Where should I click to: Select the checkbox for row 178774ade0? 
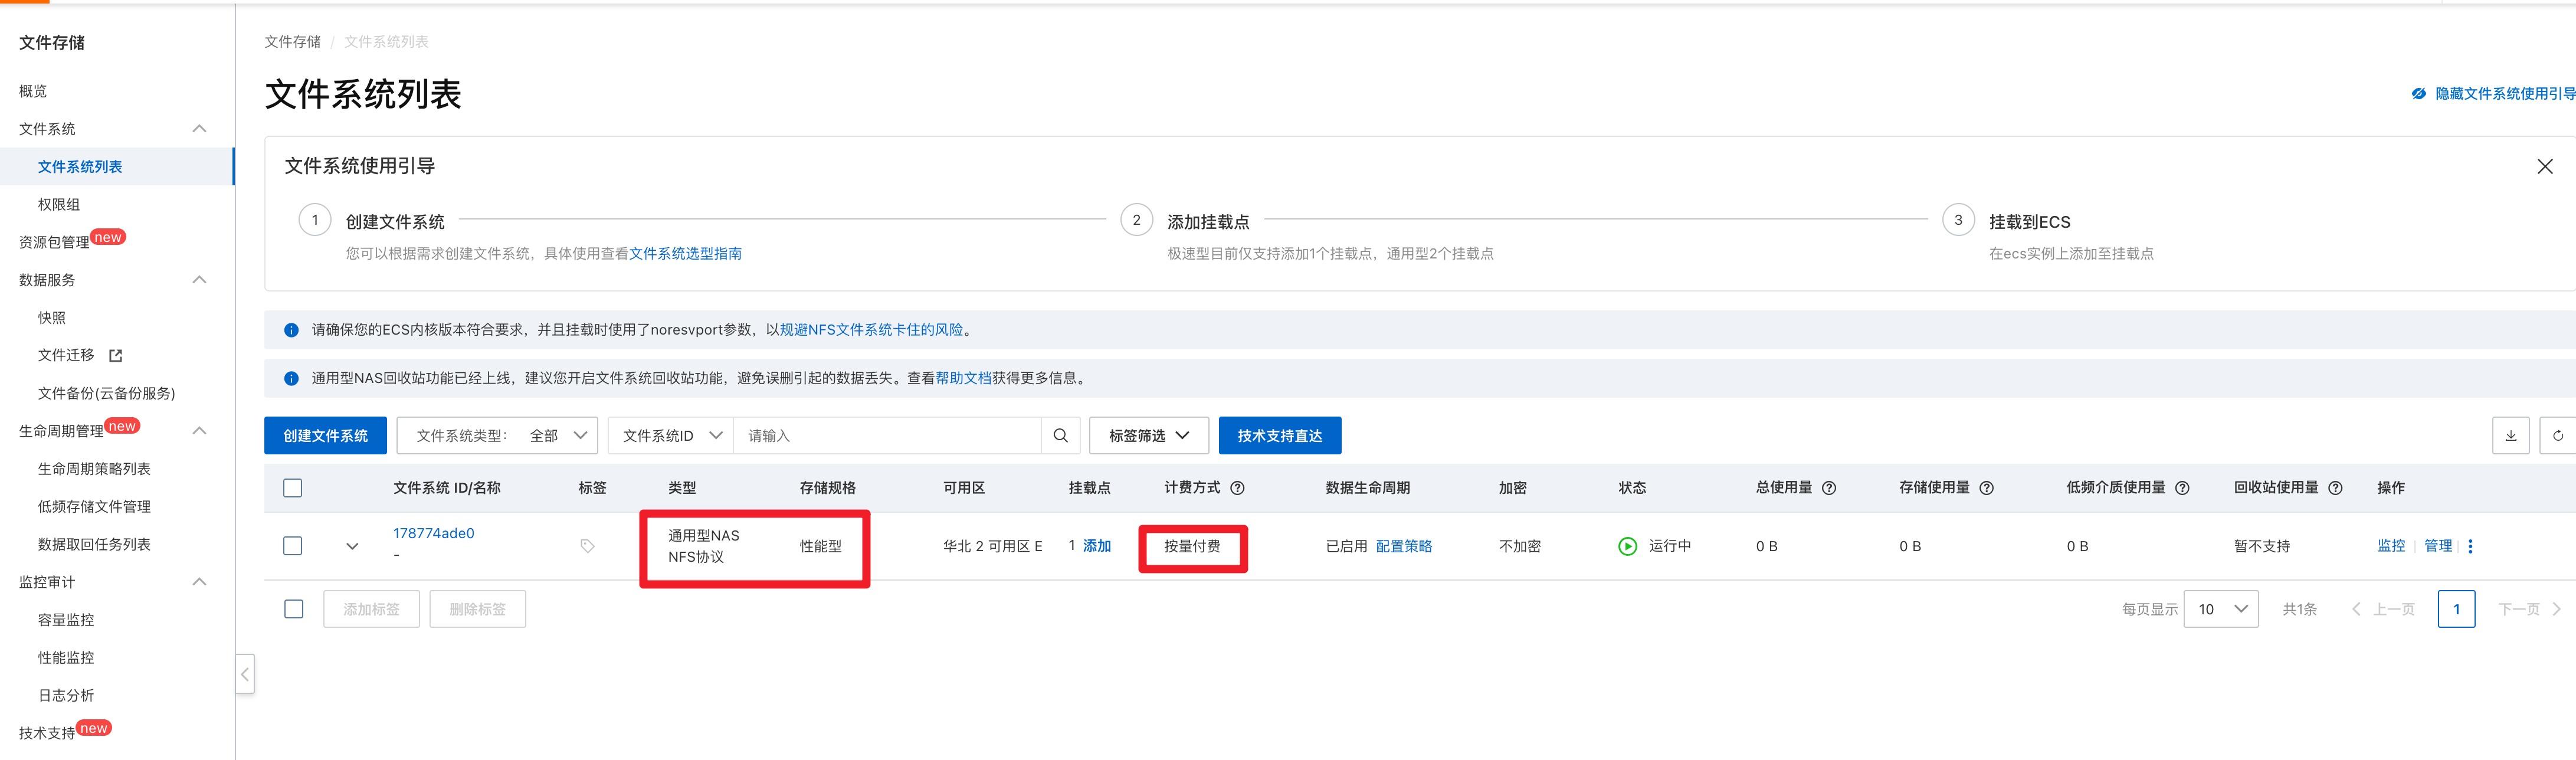click(x=293, y=546)
